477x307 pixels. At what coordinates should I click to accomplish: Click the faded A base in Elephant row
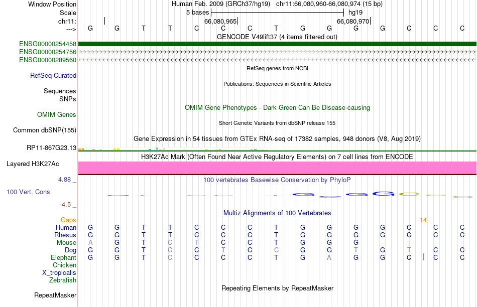pos(329,257)
